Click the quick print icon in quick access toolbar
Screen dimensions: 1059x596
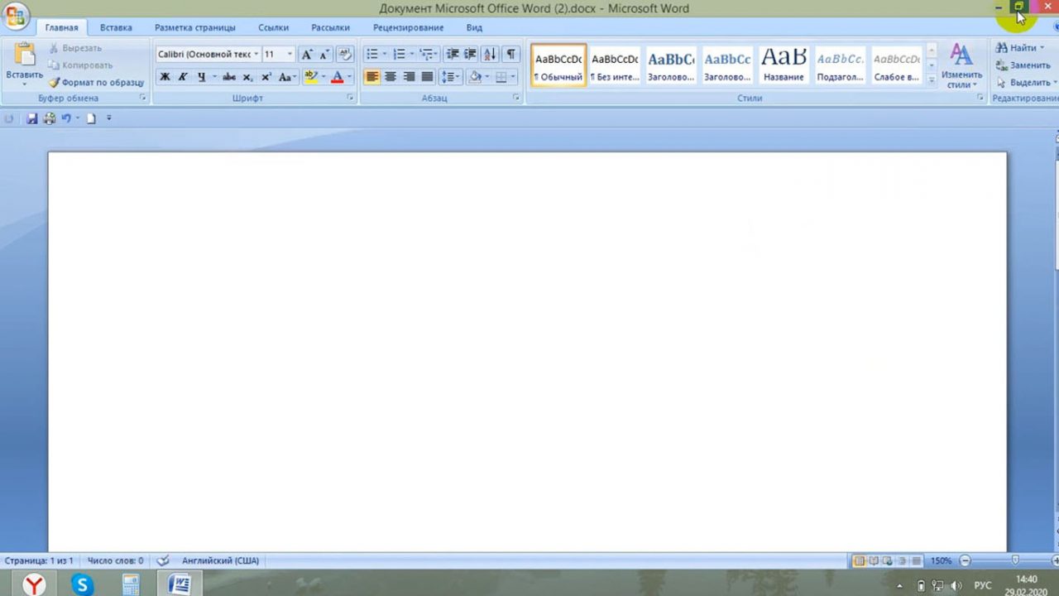pyautogui.click(x=49, y=118)
